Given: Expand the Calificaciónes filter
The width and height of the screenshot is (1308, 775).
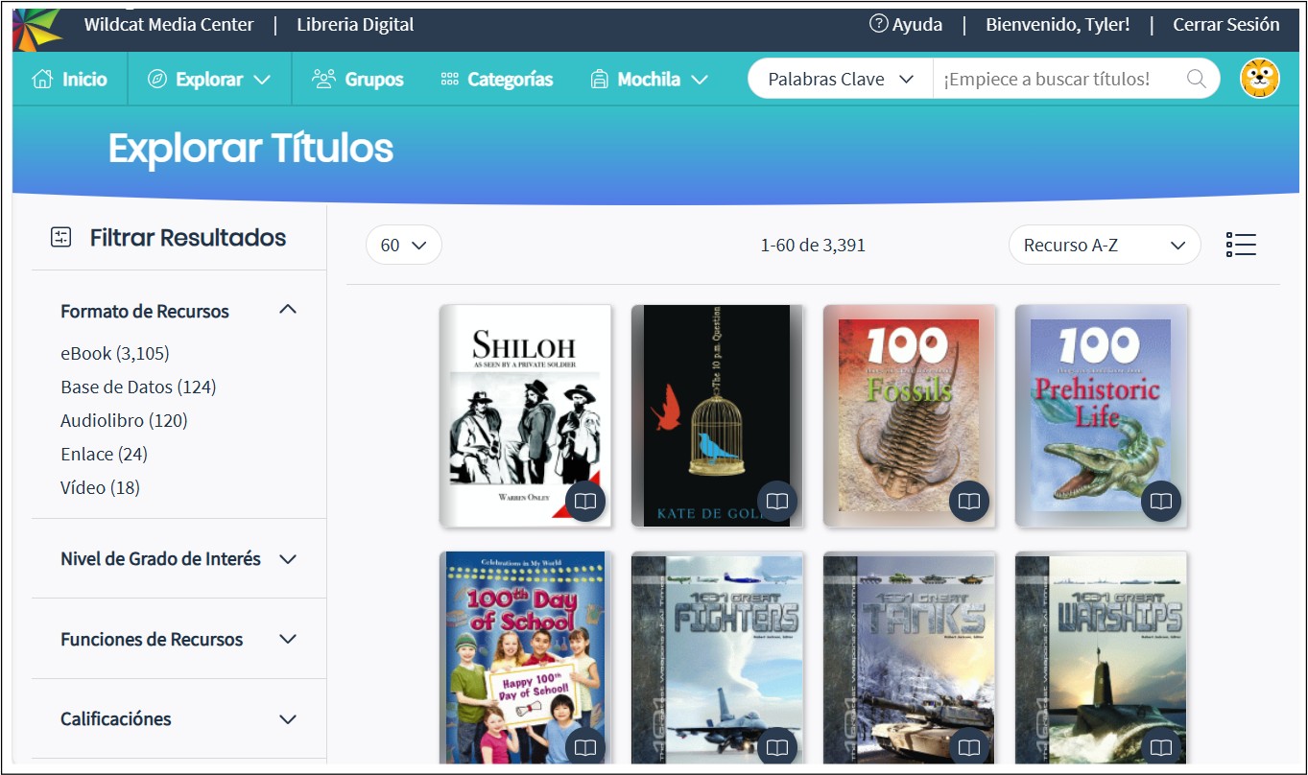Looking at the screenshot, I should click(178, 718).
